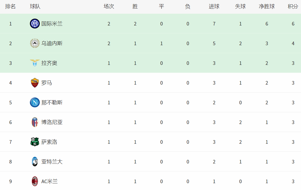Select the 拉齐奥 team name
The height and width of the screenshot is (190, 301).
[49, 63]
